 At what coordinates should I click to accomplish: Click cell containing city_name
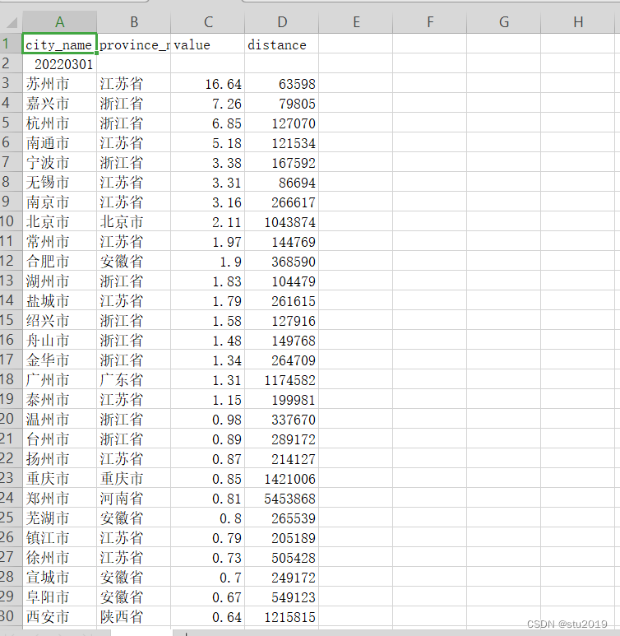click(59, 44)
